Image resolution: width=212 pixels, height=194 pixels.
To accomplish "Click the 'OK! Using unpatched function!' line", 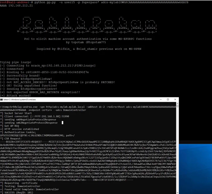I will (x=29, y=85).
